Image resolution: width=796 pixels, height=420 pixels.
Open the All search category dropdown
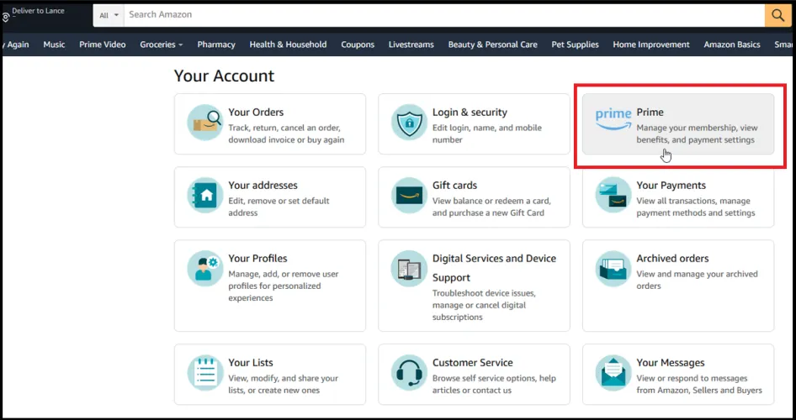pyautogui.click(x=109, y=15)
